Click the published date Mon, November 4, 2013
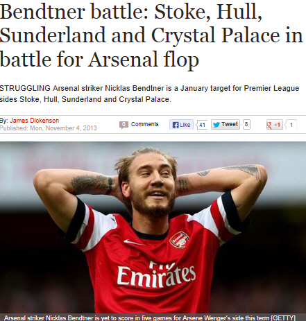 point(63,128)
